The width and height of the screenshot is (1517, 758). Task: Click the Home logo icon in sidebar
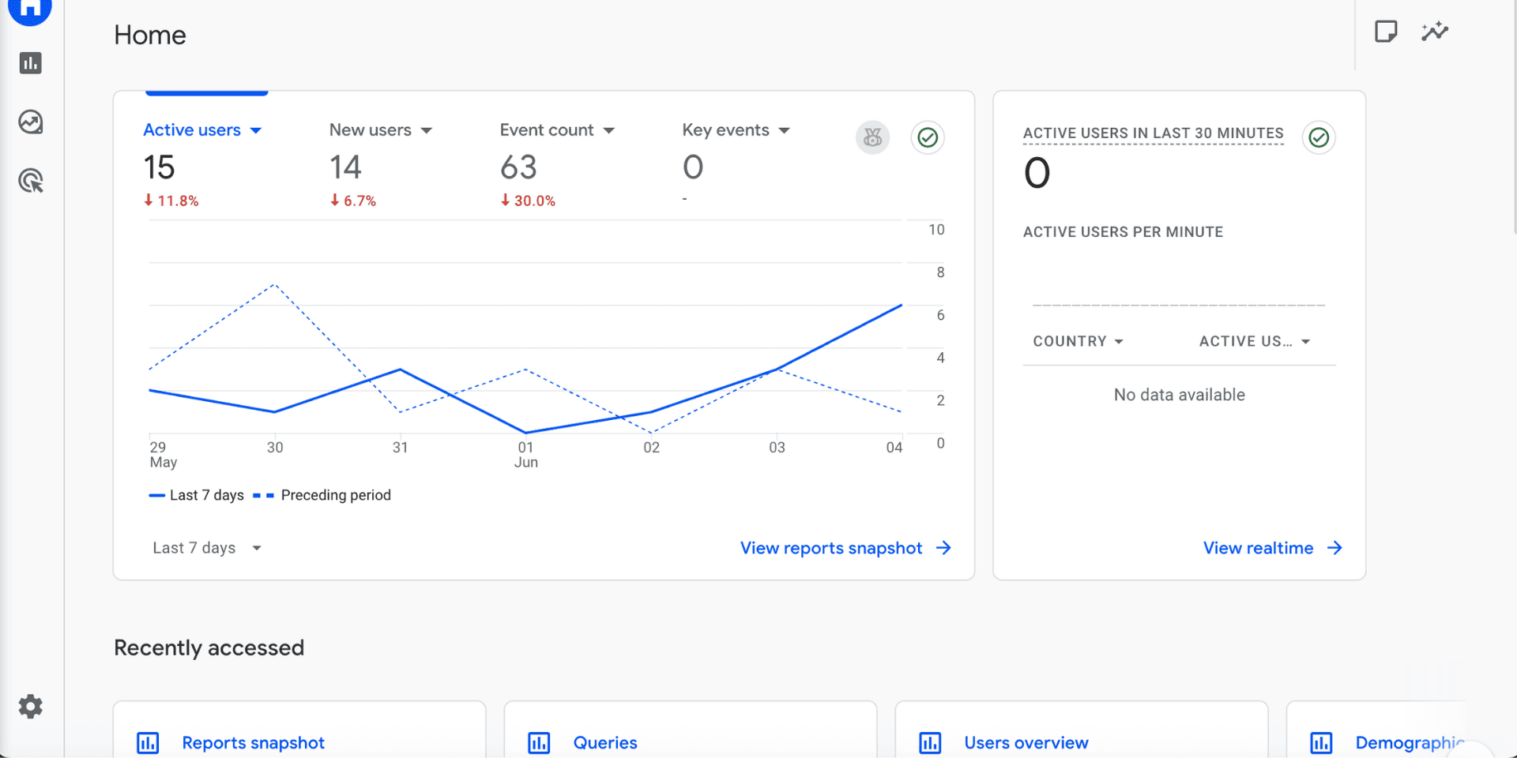(x=30, y=9)
